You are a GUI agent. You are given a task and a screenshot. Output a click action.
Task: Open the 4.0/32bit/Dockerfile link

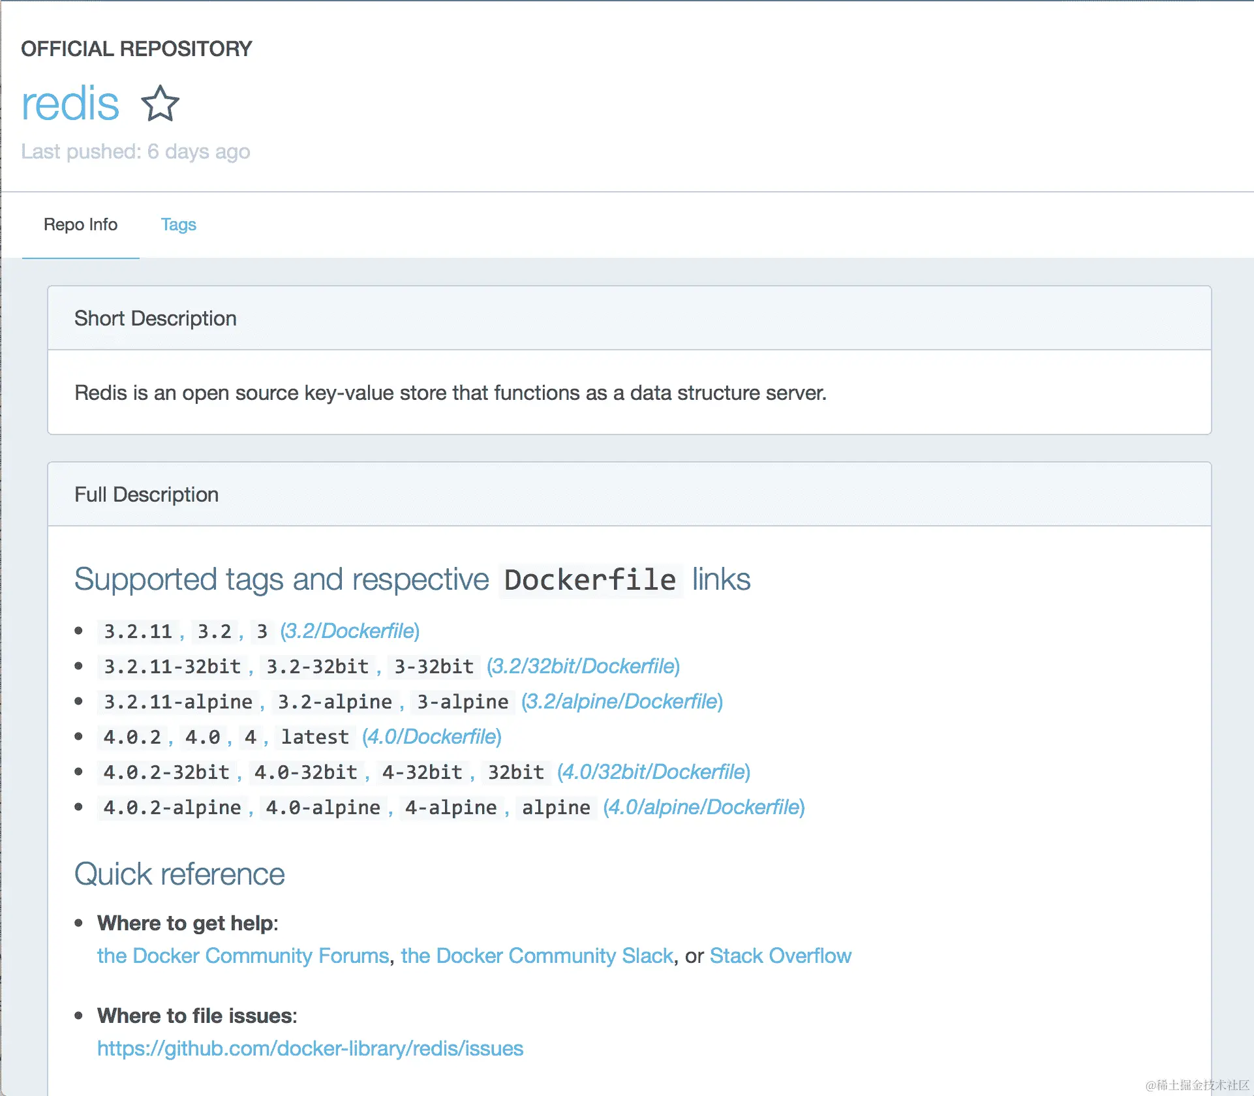(x=654, y=772)
